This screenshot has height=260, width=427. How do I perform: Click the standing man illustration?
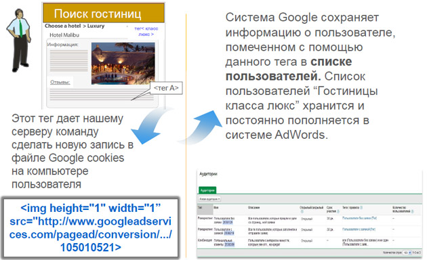click(19, 40)
